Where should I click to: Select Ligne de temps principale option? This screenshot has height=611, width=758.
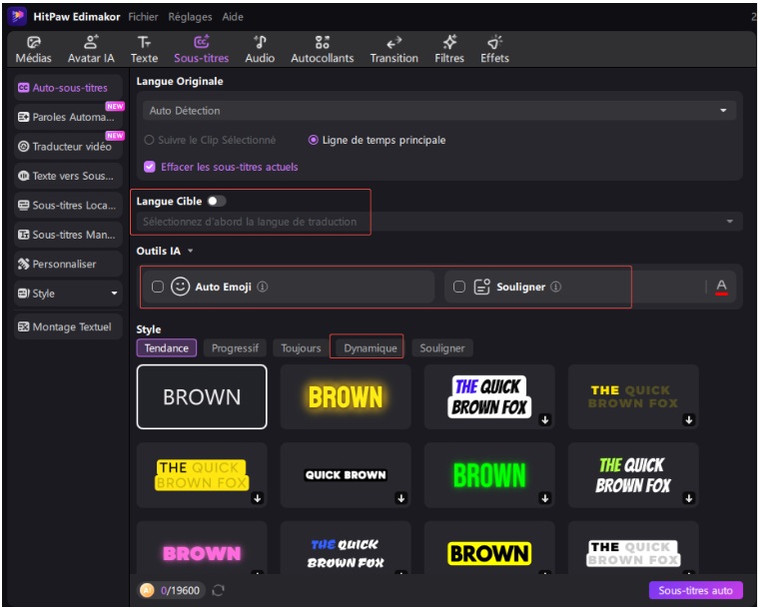[314, 141]
